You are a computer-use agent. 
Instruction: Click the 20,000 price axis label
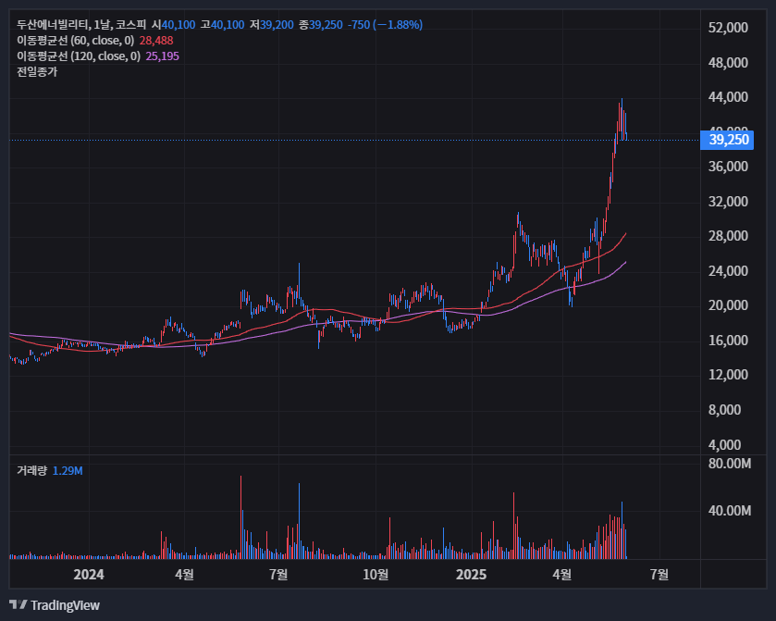(728, 305)
